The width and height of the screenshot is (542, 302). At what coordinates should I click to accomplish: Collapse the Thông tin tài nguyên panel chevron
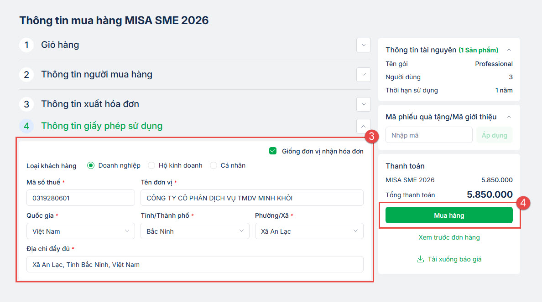click(x=509, y=50)
